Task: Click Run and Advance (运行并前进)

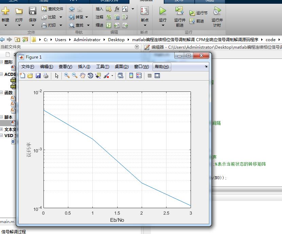Action: (180, 17)
